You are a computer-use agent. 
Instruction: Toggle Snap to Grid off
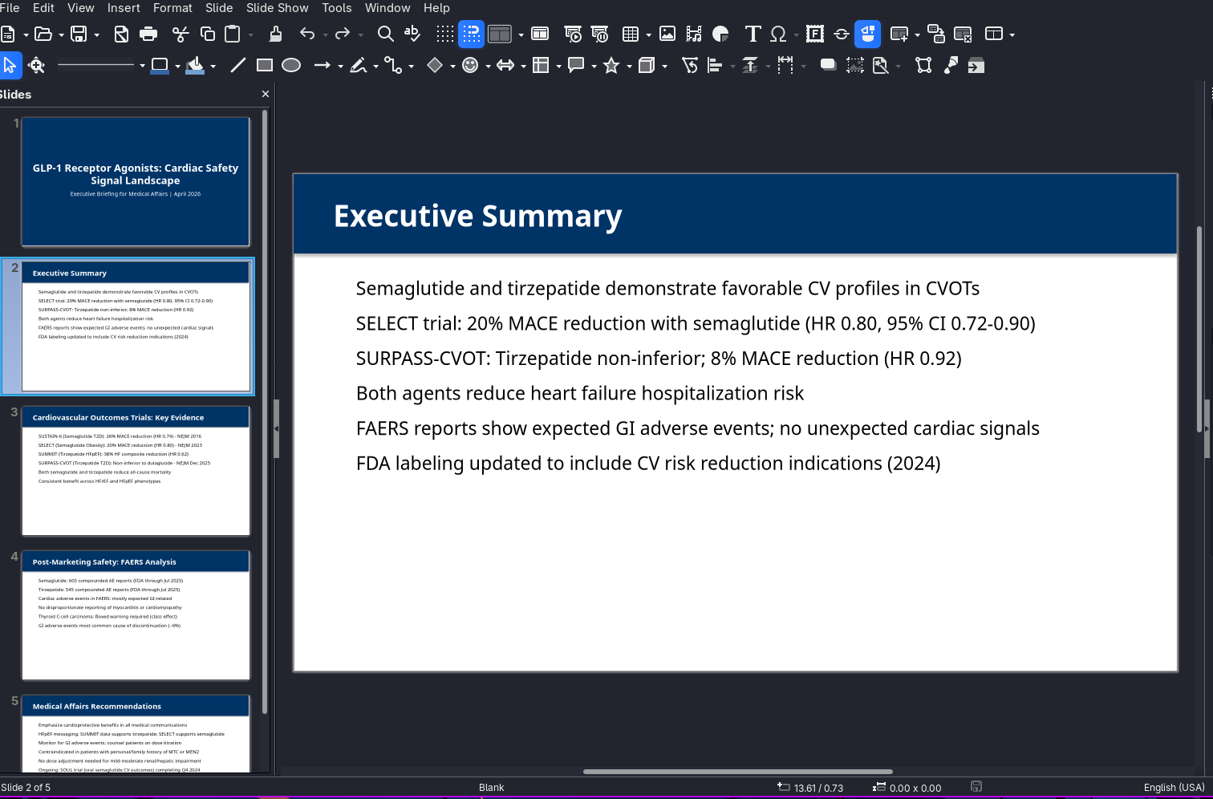[471, 34]
